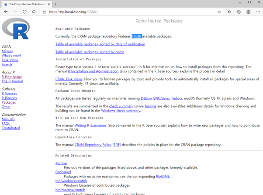Click the Writing Your Own Packages heading

(79, 118)
